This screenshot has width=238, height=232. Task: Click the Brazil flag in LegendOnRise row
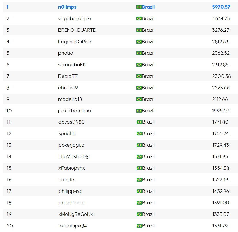[139, 42]
